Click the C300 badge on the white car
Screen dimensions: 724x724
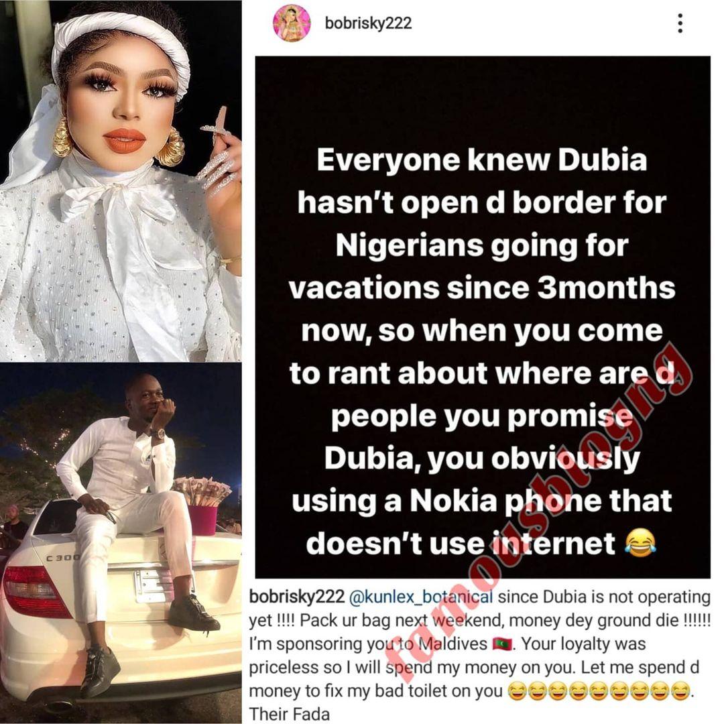[63, 558]
